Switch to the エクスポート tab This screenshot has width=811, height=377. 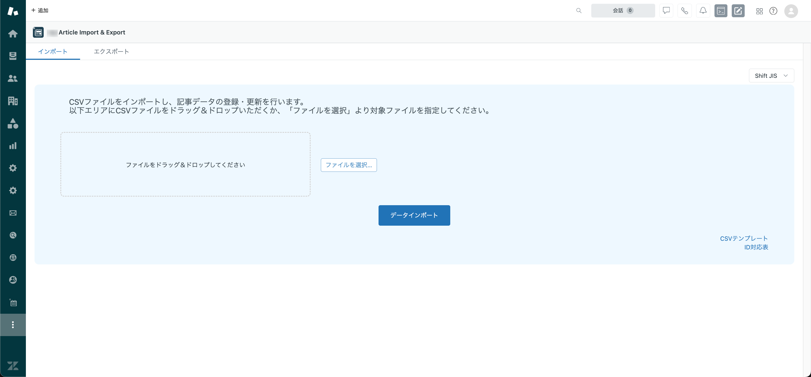[x=111, y=51]
